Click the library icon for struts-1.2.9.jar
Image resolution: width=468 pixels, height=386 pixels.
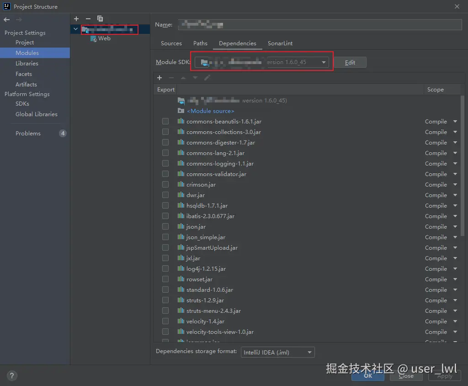pyautogui.click(x=181, y=300)
